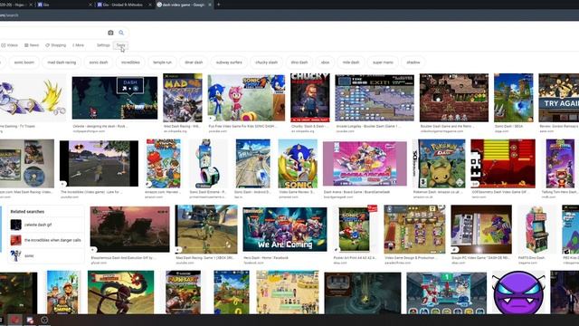Open 'the incredibles when danger calls' related search
579x326 pixels.
tap(46, 240)
